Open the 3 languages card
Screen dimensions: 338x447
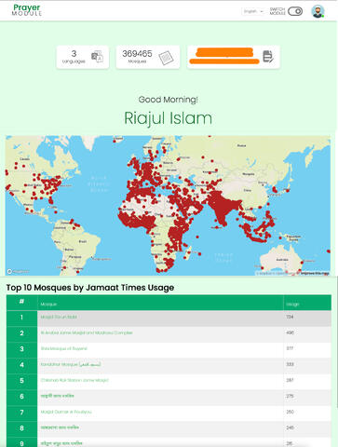coord(83,57)
